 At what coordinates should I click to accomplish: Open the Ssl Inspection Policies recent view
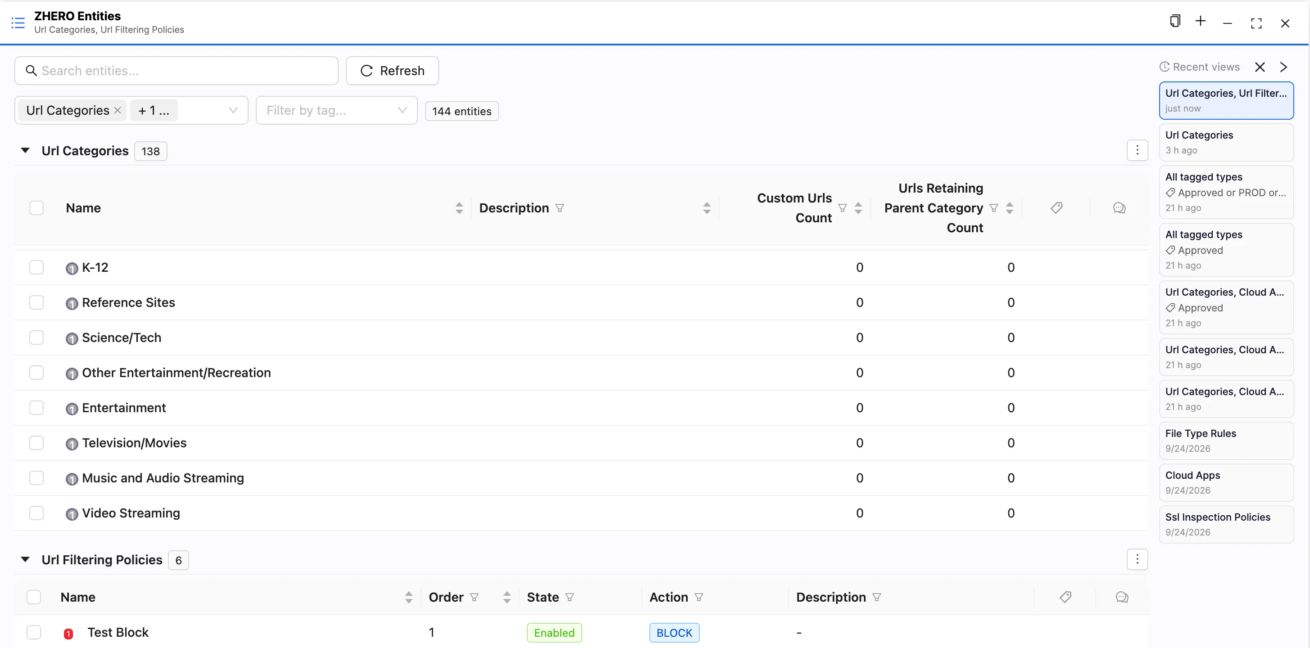[1226, 524]
